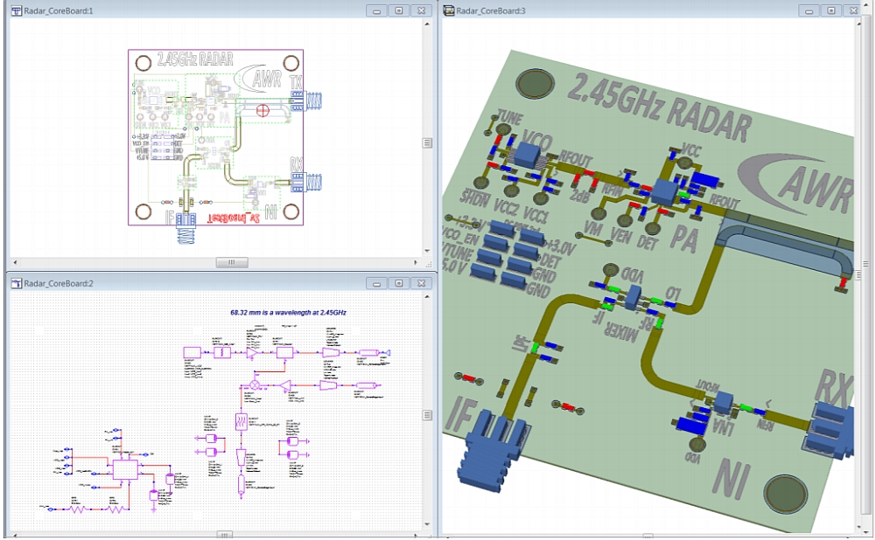Viewport: 875px width, 540px height.
Task: Click schematic window's vertical scrollbar thumb
Action: pos(429,415)
